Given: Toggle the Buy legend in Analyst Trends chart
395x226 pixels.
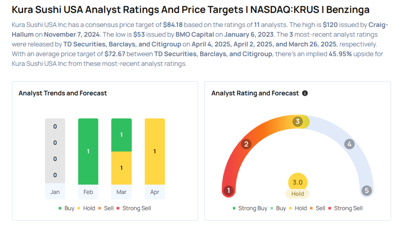Looking at the screenshot, I should [x=66, y=208].
